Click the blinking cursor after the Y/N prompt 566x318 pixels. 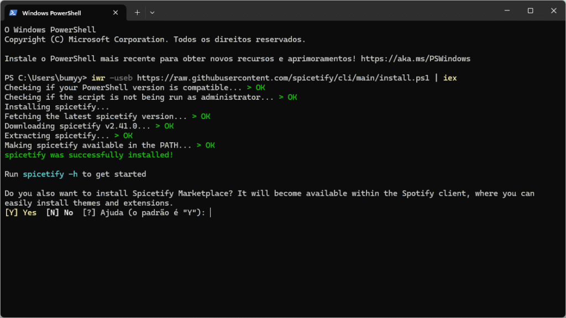click(x=211, y=213)
